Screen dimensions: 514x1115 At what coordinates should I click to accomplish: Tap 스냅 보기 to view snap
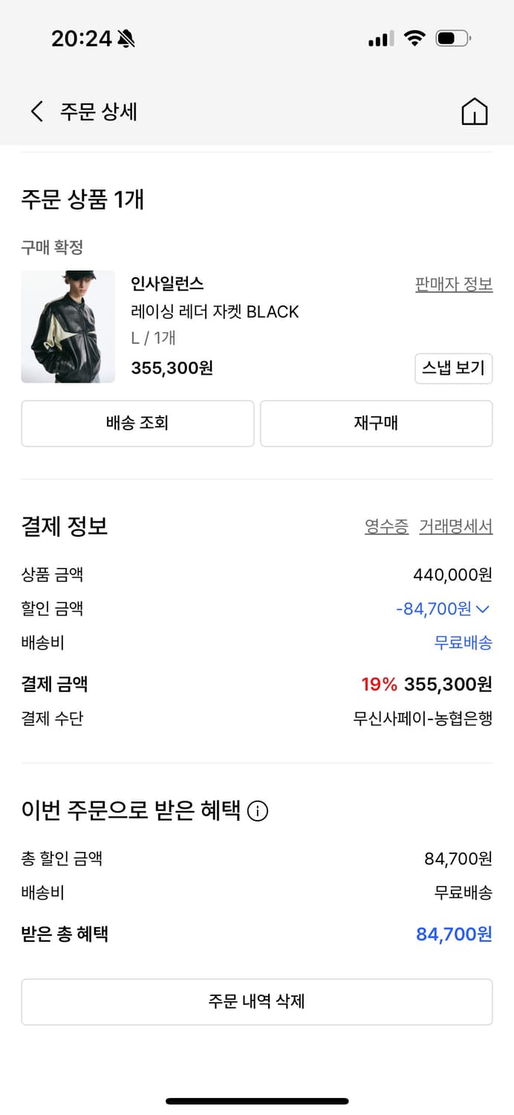[454, 368]
